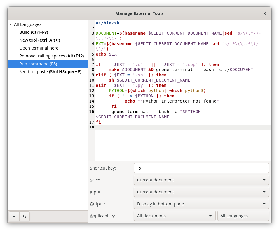279x231 pixels.
Task: Click the DOCUMENT=$(basename line 3
Action: pos(178,36)
